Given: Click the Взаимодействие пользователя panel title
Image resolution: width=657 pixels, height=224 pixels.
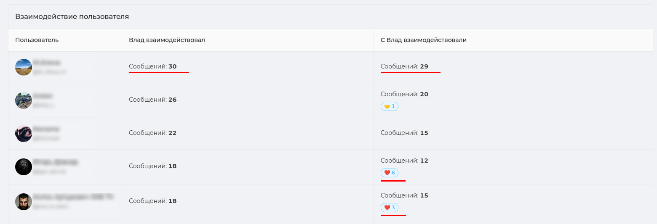Looking at the screenshot, I should 72,17.
